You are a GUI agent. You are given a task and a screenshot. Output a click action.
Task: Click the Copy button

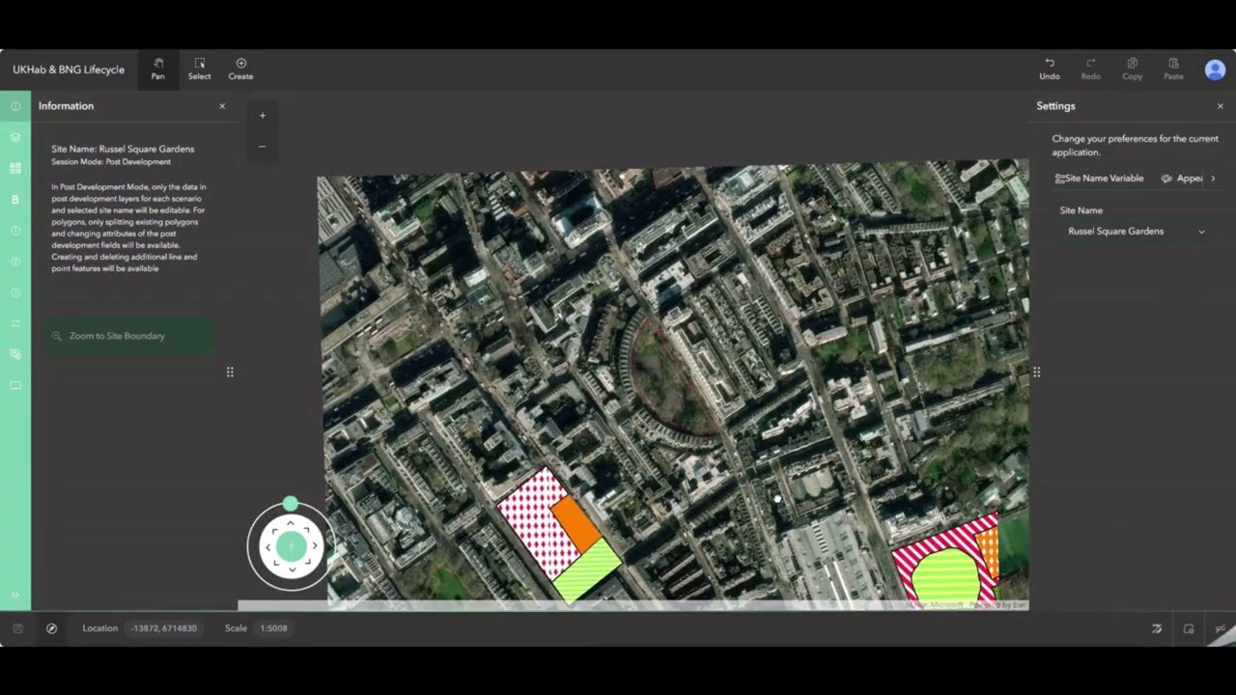pyautogui.click(x=1132, y=69)
